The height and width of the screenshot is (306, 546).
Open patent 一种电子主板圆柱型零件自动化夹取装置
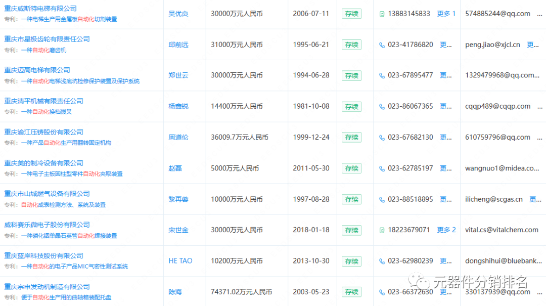click(x=72, y=174)
